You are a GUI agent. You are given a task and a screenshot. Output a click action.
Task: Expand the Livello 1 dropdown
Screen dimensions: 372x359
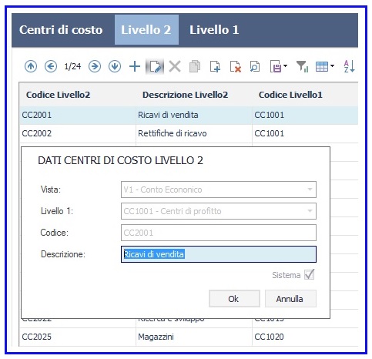tap(310, 211)
